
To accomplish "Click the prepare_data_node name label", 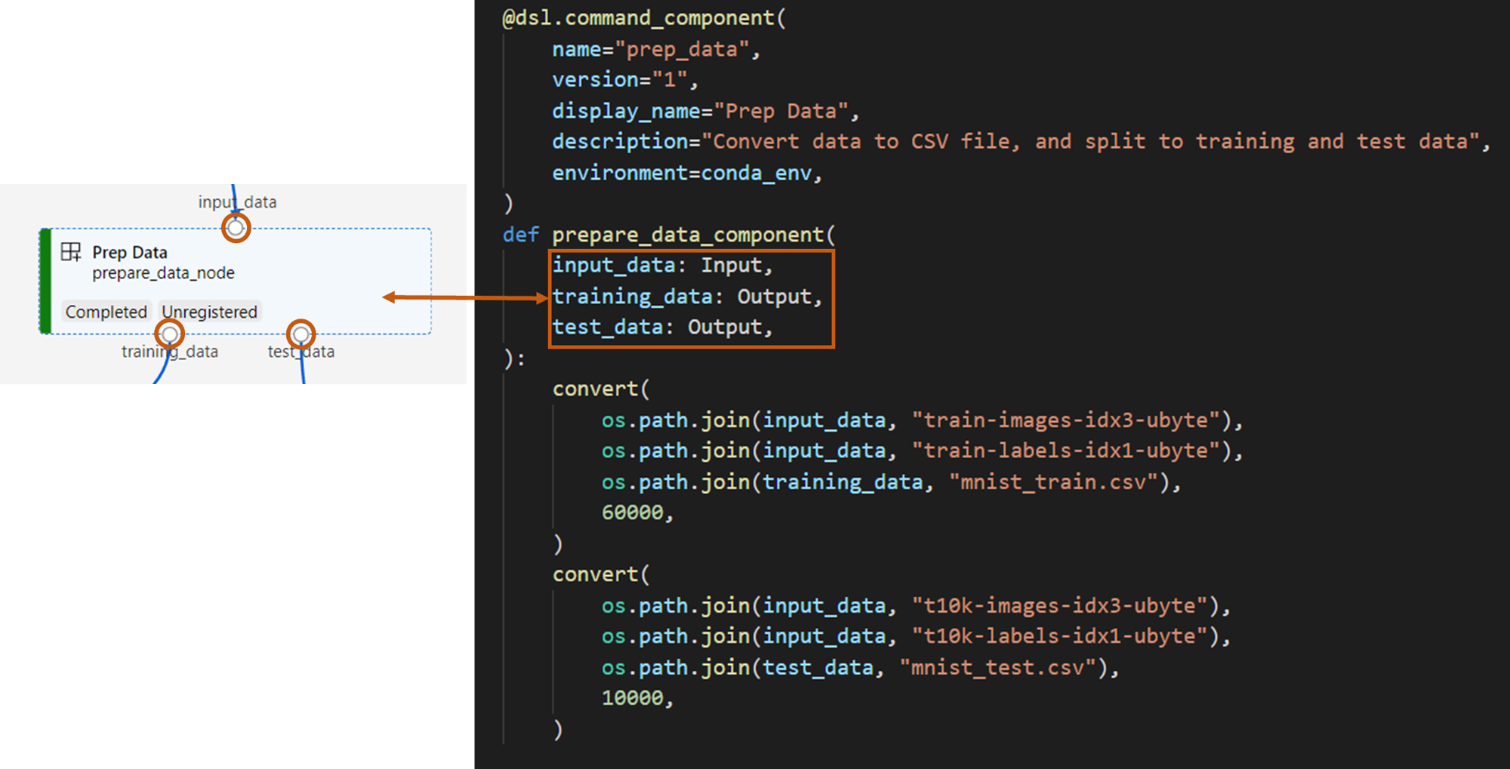I will click(163, 272).
